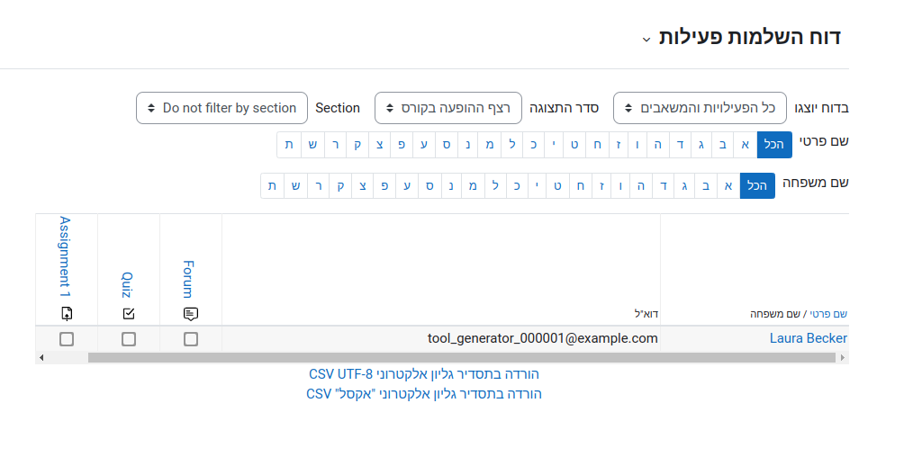Open the 'רצף ההופעה בקורס' display order dropdown
The height and width of the screenshot is (457, 913).
448,108
